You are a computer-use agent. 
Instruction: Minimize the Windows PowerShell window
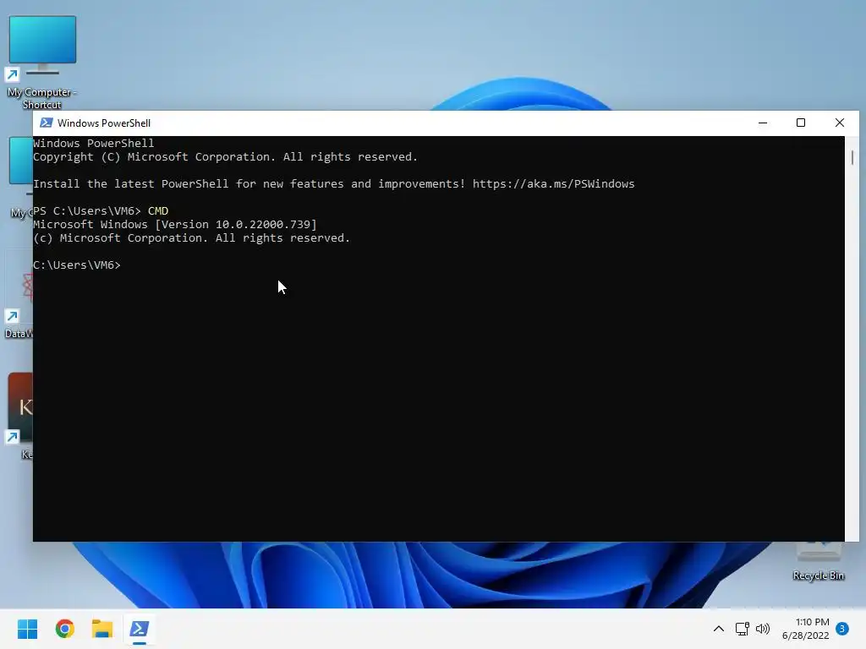pos(763,123)
